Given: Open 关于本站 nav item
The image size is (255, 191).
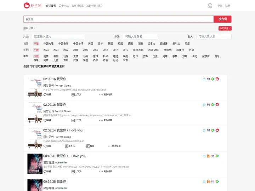Looking at the screenshot, I should click(x=64, y=6).
